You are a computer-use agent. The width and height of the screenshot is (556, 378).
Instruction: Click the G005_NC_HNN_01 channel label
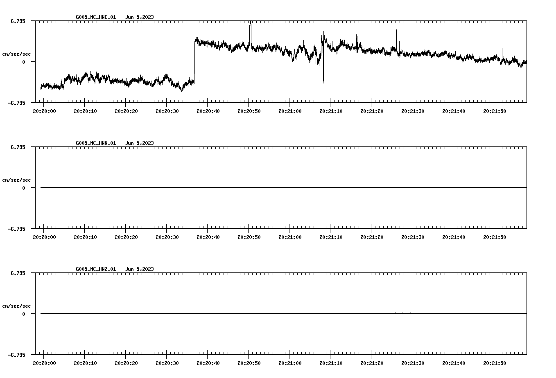tap(95, 144)
